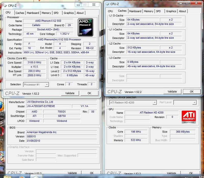Click the core voltage value '1.352 V'

point(65,34)
